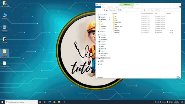
Task: Select the Programas desktop icon
Action: [x=5, y=40]
